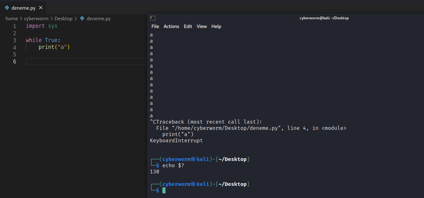Screen dimensions: 424x198
Task: Open the Actions menu in terminal
Action: click(x=171, y=26)
